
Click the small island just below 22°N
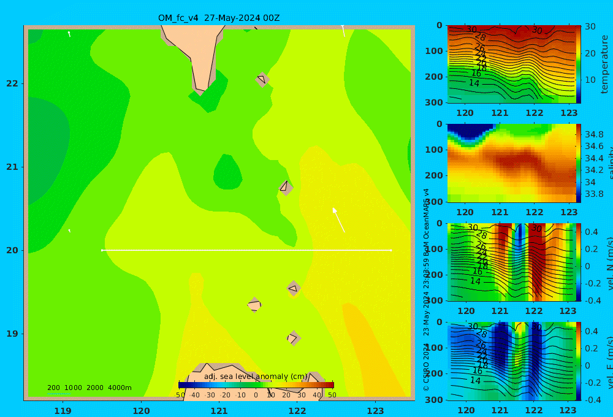click(x=262, y=79)
